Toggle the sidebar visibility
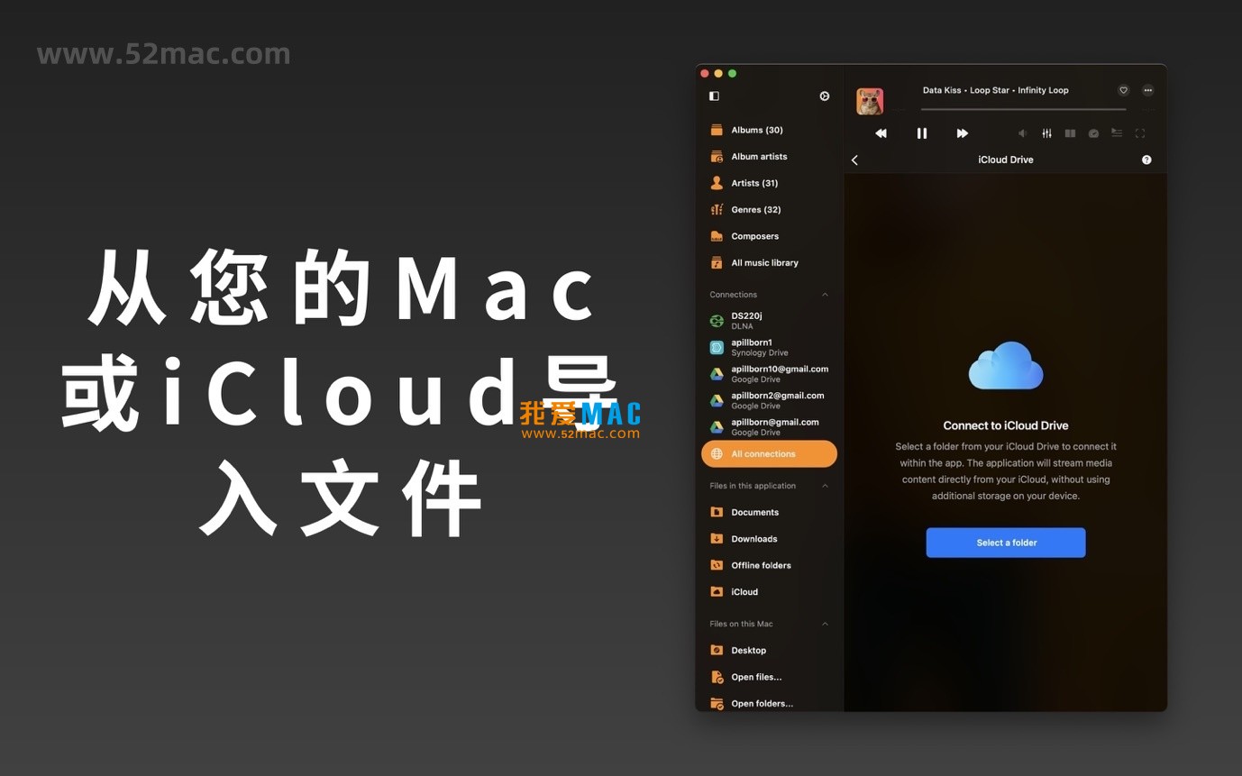 point(713,96)
